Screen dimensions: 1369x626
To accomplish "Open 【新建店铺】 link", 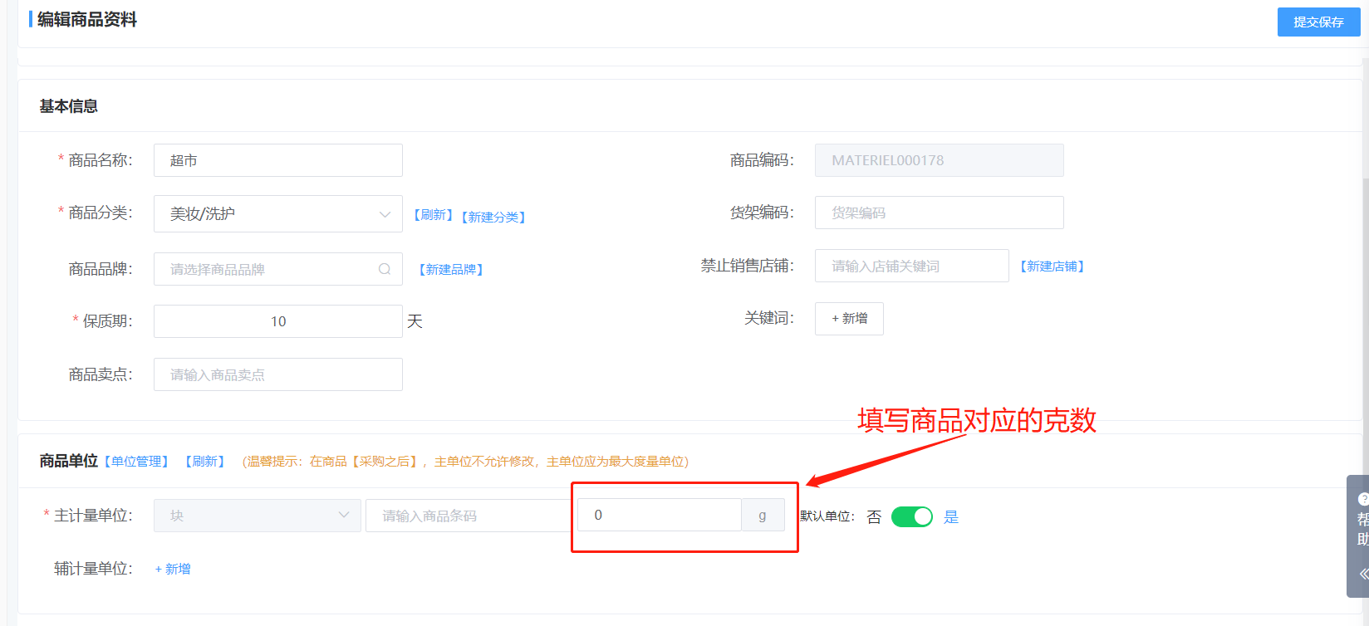I will [x=1052, y=267].
